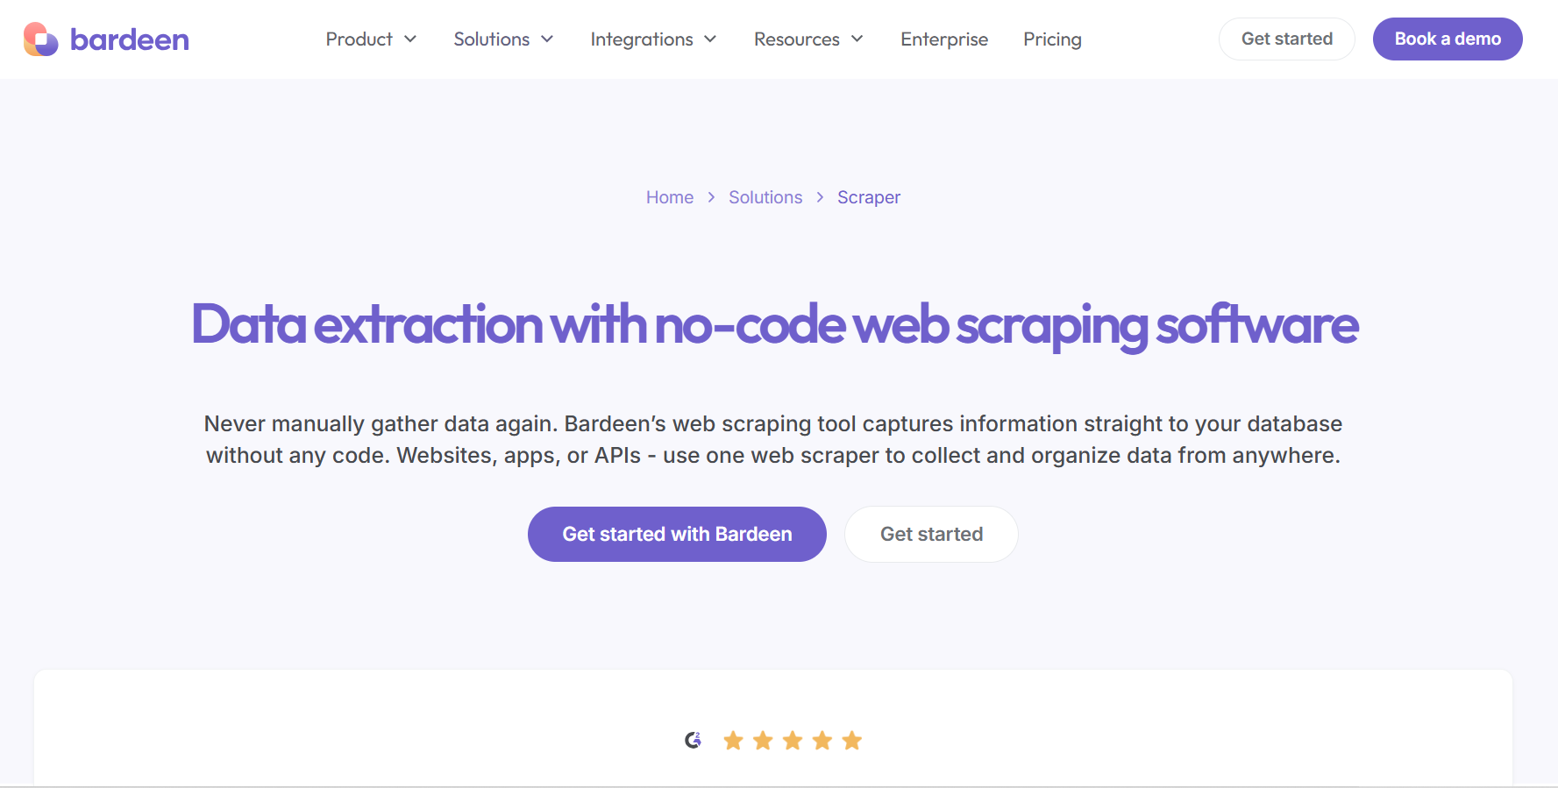
Task: Open the Resources menu
Action: tap(857, 39)
